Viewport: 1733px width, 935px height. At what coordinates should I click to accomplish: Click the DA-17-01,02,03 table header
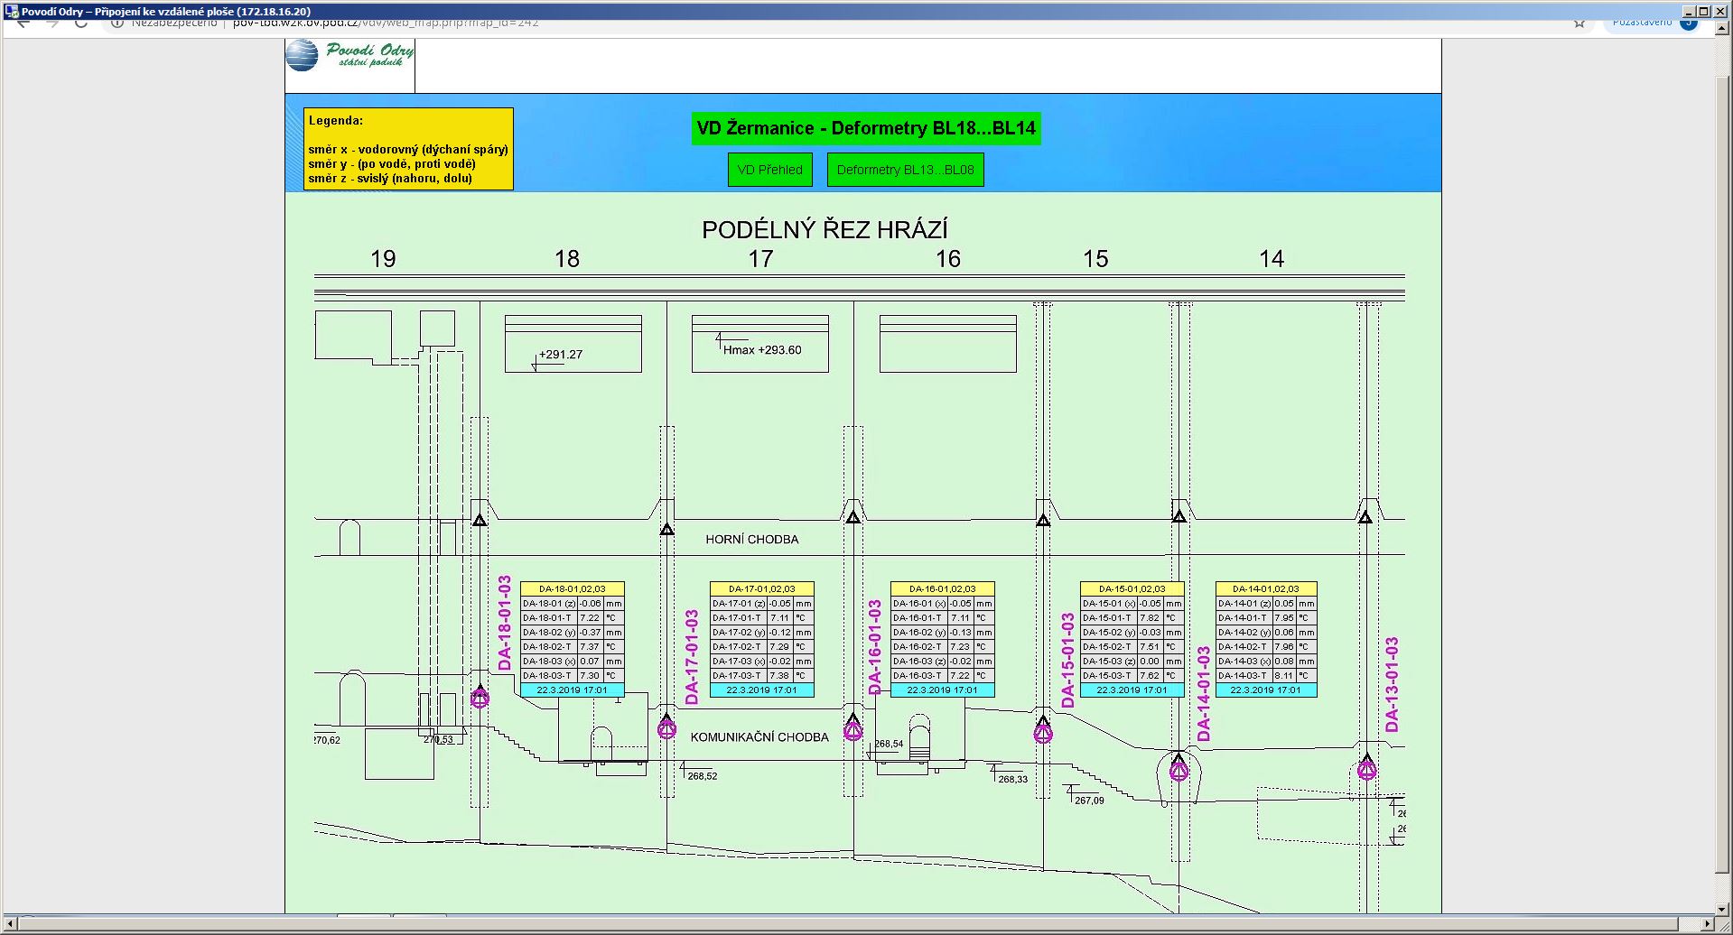point(762,588)
